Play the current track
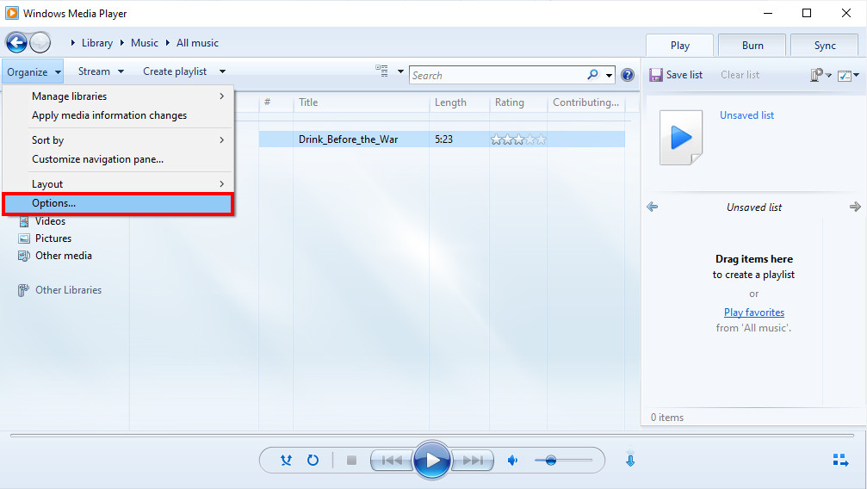Viewport: 867px width, 489px height. coord(432,460)
